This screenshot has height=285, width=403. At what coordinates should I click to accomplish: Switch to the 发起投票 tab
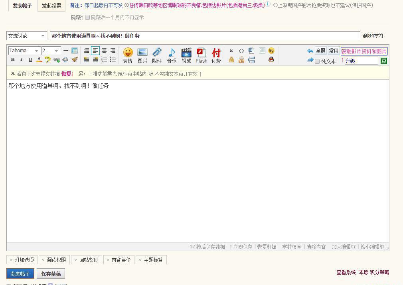(51, 6)
